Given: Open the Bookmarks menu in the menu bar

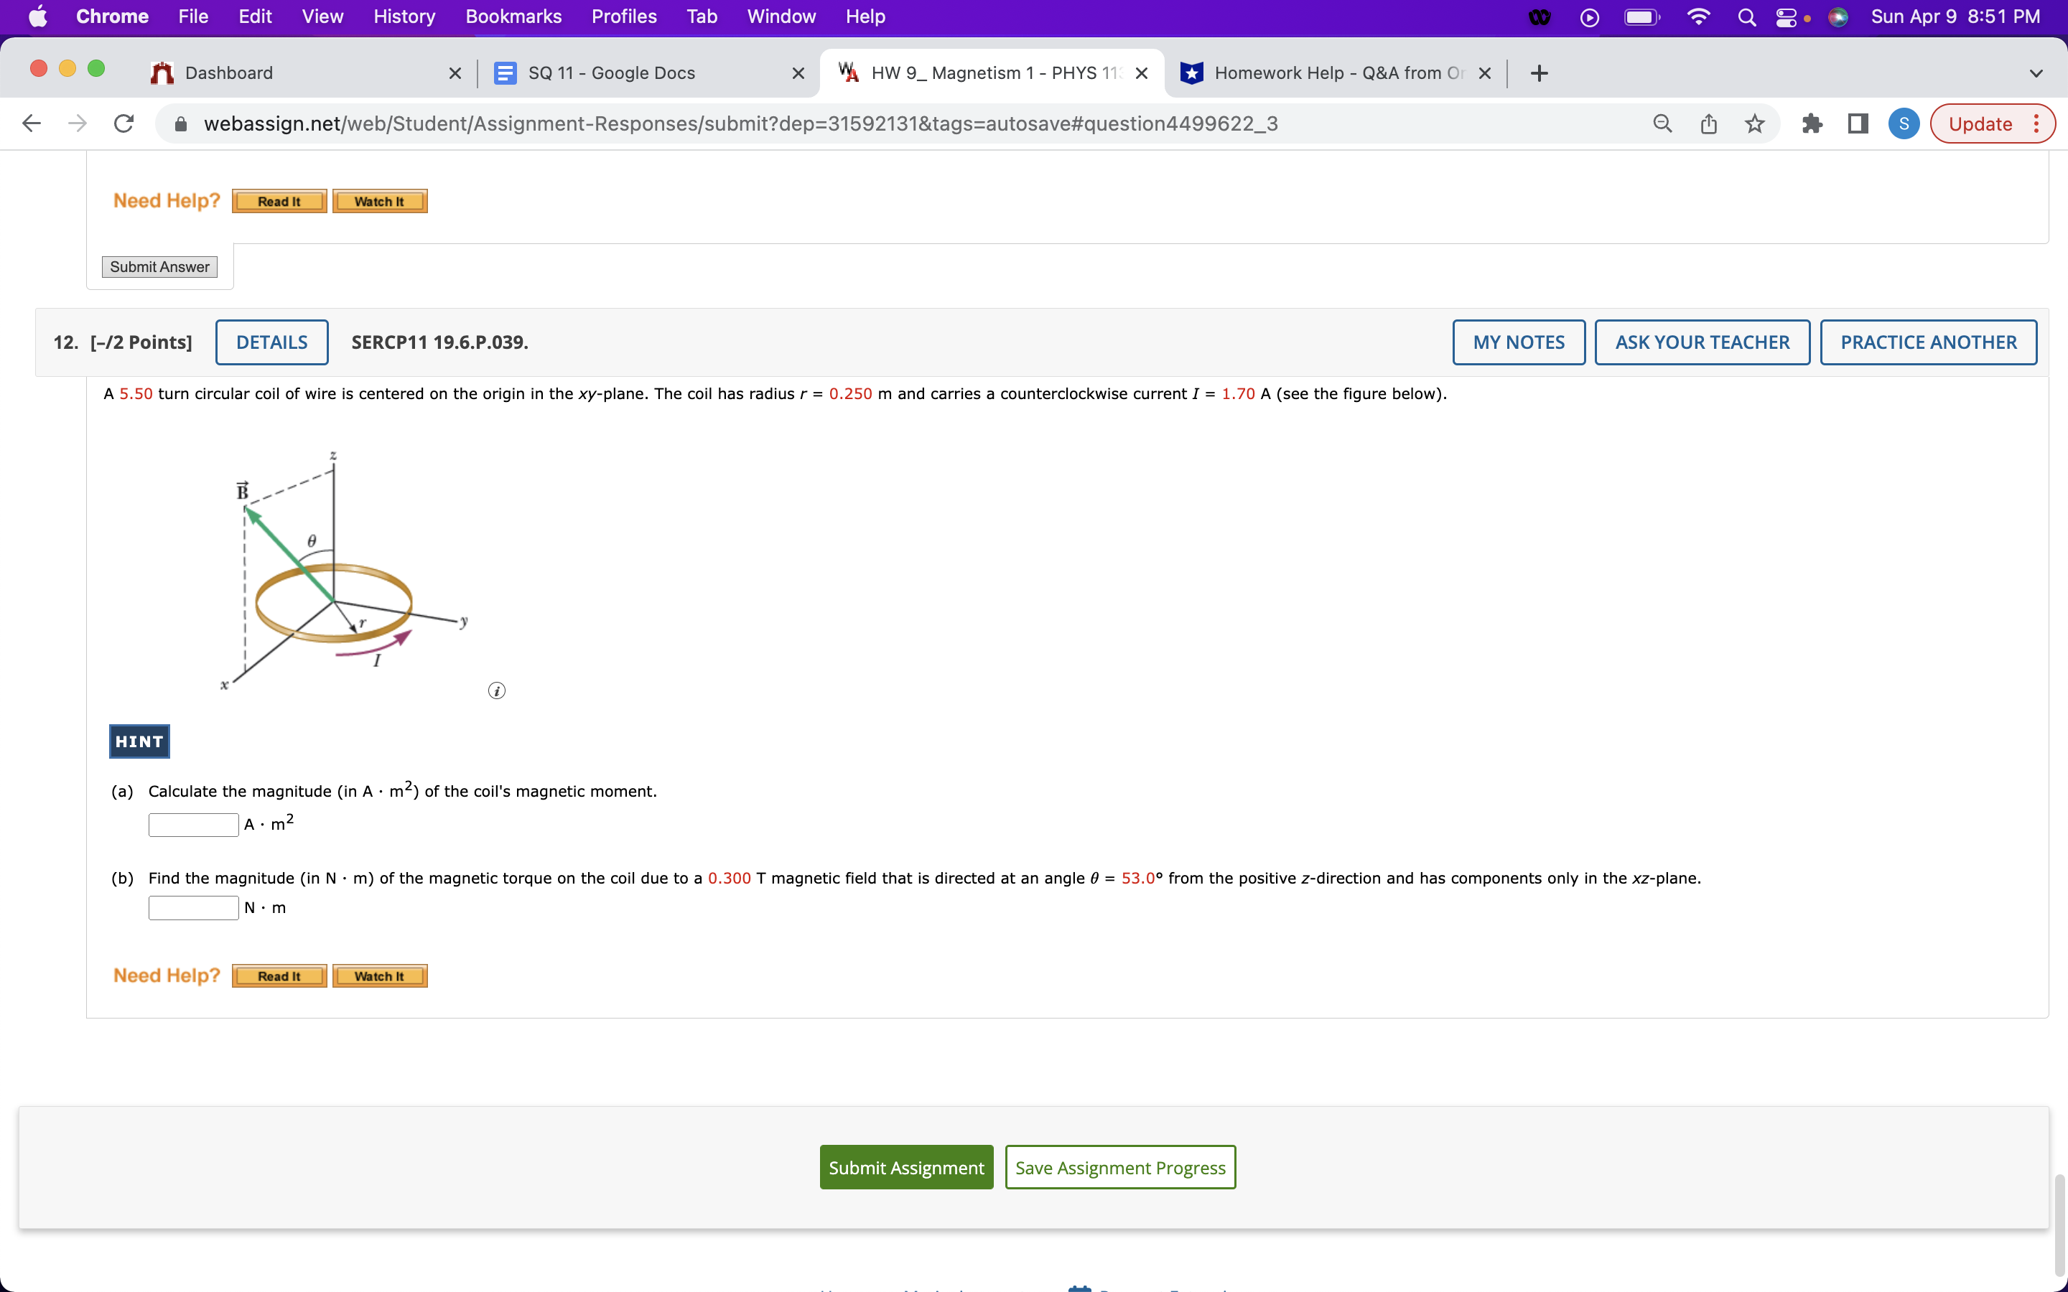Looking at the screenshot, I should pos(513,17).
